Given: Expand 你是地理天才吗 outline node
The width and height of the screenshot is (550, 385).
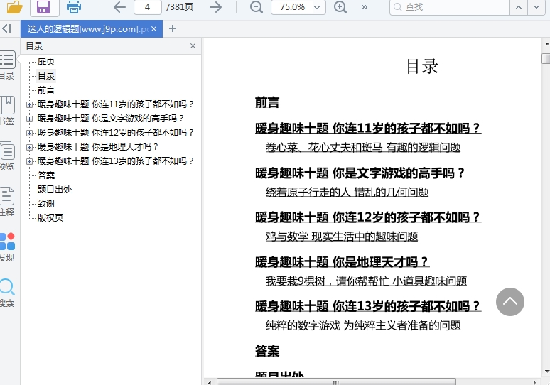Looking at the screenshot, I should (29, 147).
